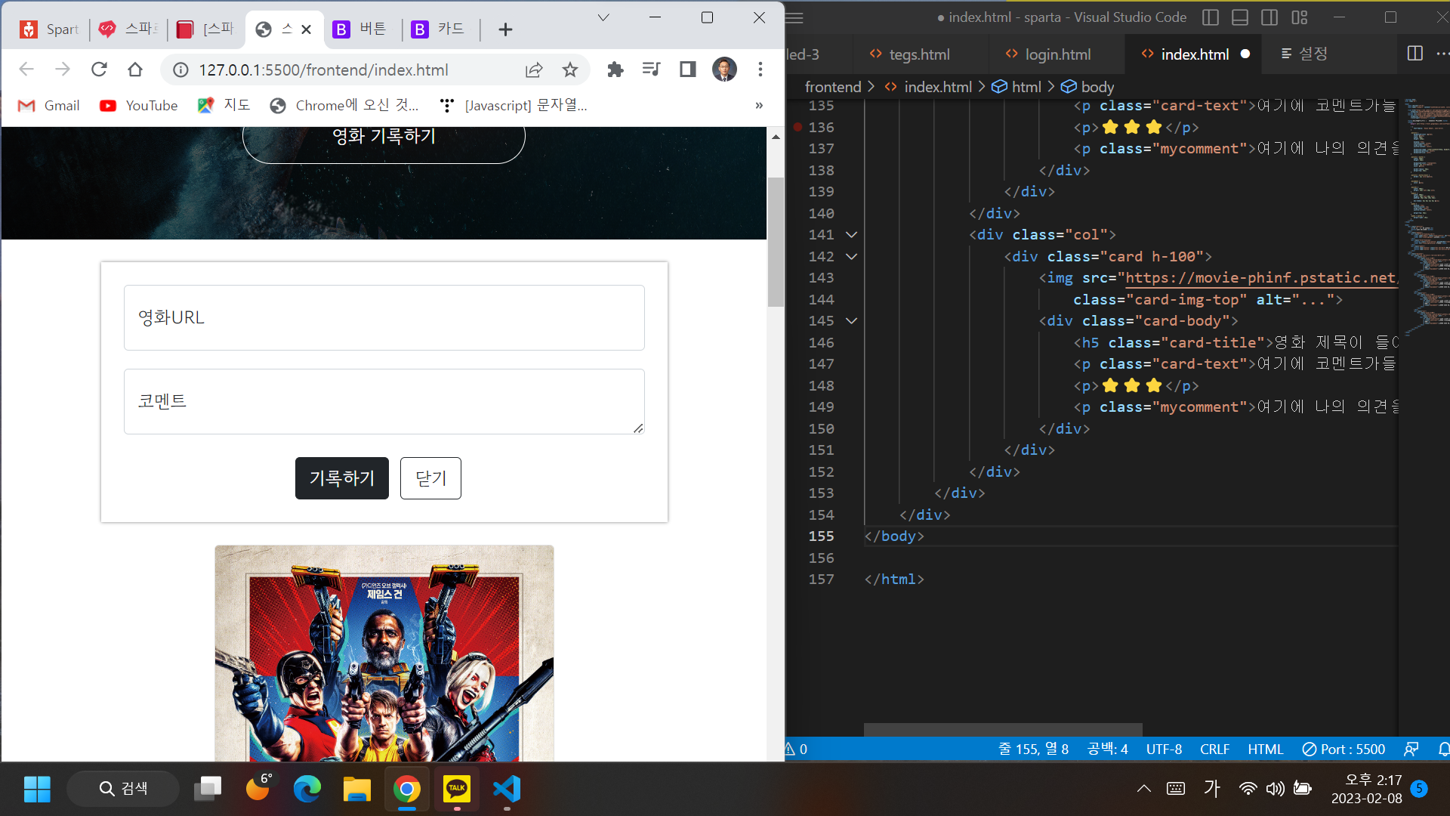The image size is (1450, 816).
Task: Click the VS Code horizontal scrollbar
Action: [1003, 730]
